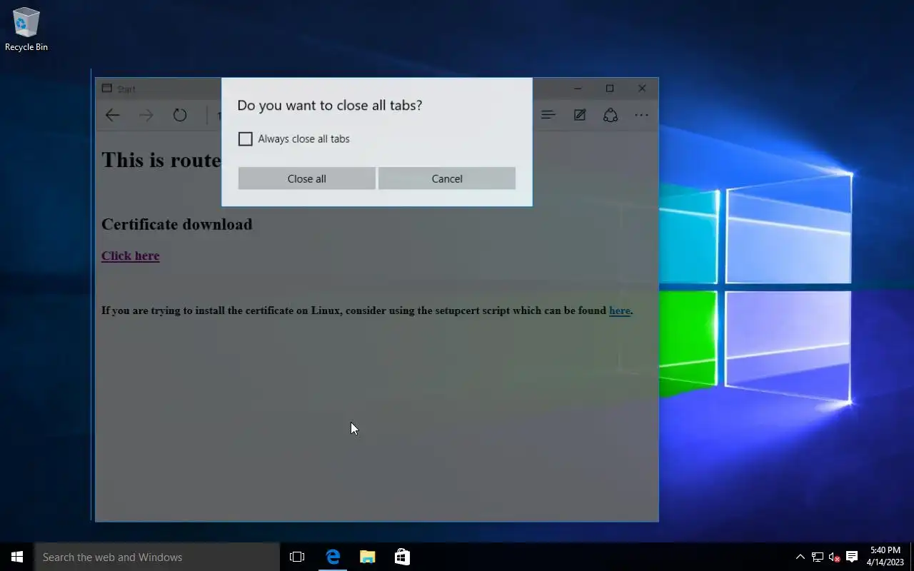The width and height of the screenshot is (914, 571).
Task: Click the Search the web and Windows box
Action: click(157, 557)
